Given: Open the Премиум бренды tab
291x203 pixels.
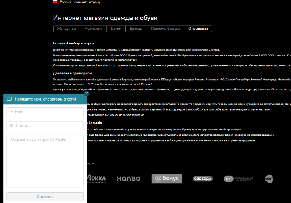Looking at the screenshot, I should (165, 29).
